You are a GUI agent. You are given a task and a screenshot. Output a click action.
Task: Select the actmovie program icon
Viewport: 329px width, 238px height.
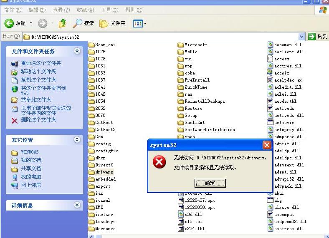point(270,122)
